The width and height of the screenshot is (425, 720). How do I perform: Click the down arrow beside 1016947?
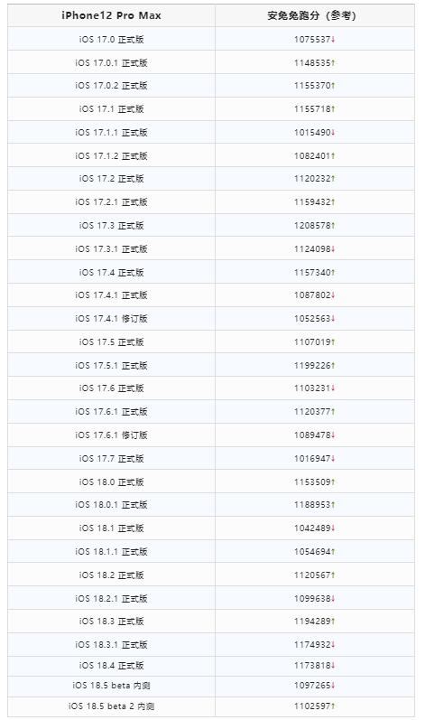333,458
